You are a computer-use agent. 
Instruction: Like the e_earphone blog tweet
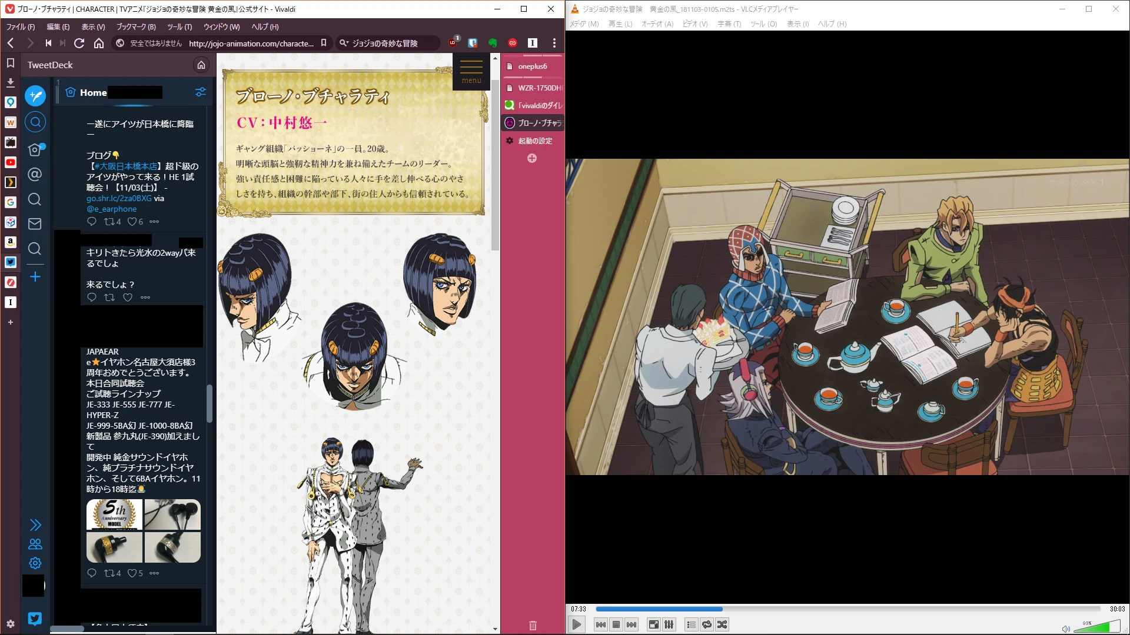(132, 222)
